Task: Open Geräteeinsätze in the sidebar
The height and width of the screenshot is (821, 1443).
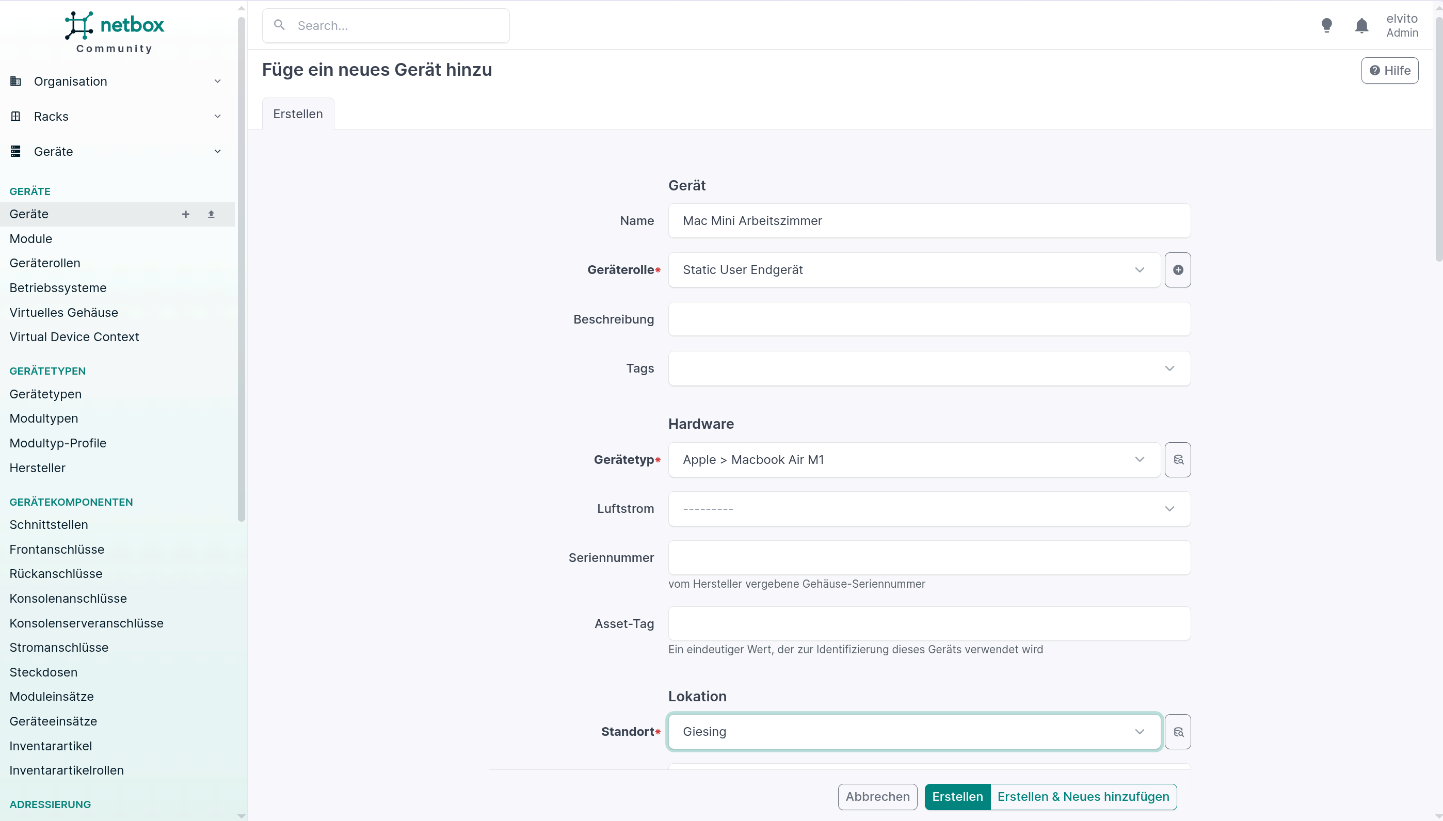Action: pos(54,721)
